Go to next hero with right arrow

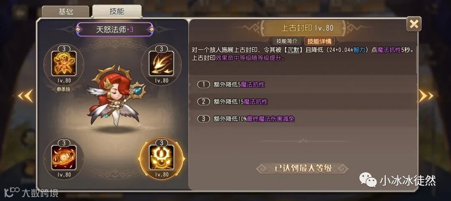(x=426, y=96)
